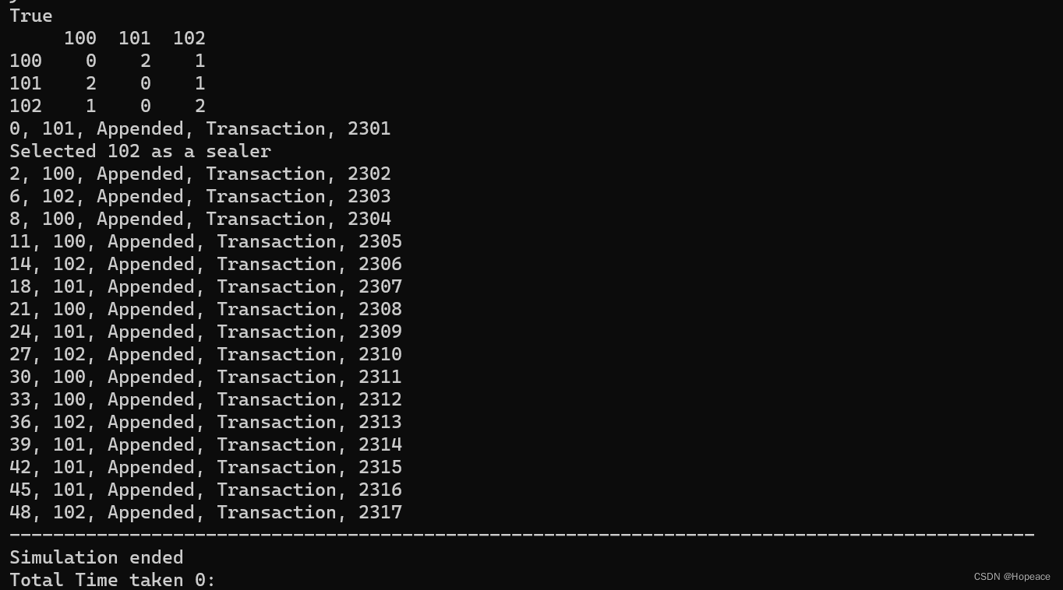Click the 'Simulation ended' line
Viewport: 1063px width, 590px height.
tap(97, 557)
